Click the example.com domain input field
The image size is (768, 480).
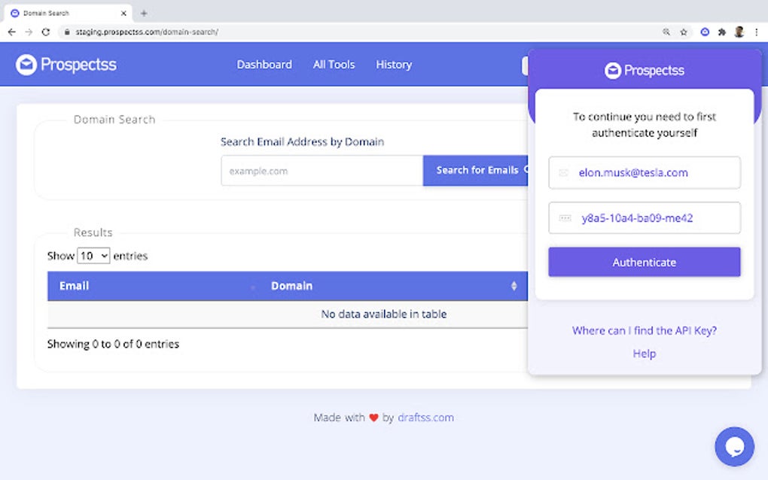322,171
